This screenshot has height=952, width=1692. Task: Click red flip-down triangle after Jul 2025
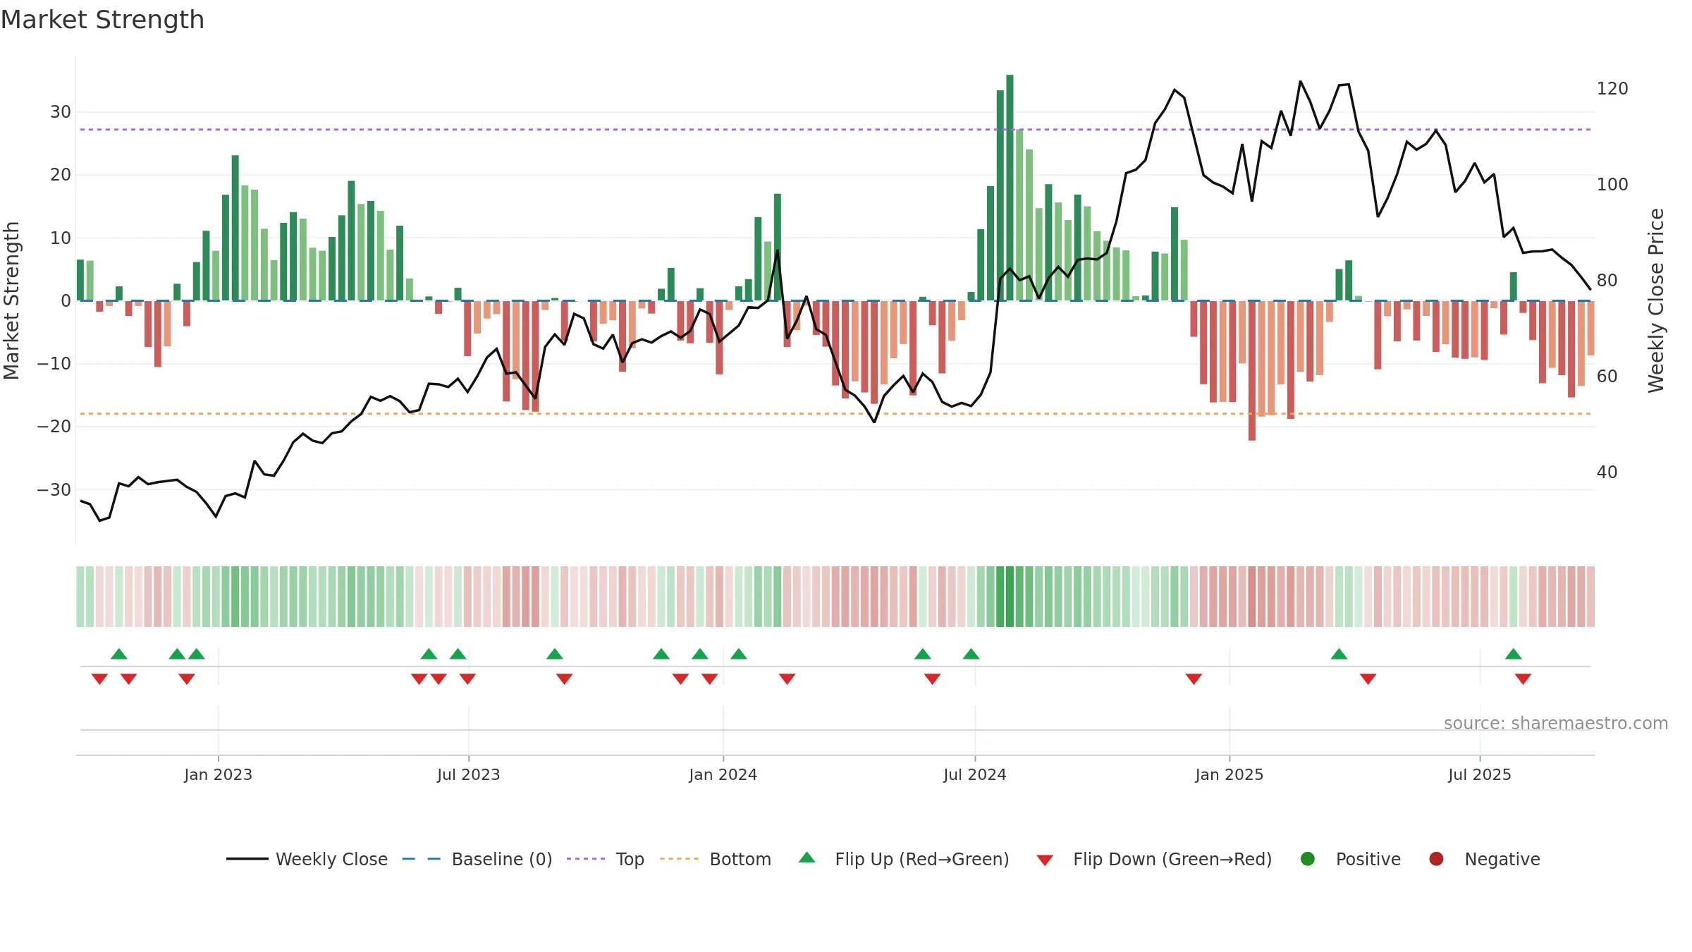click(1523, 679)
